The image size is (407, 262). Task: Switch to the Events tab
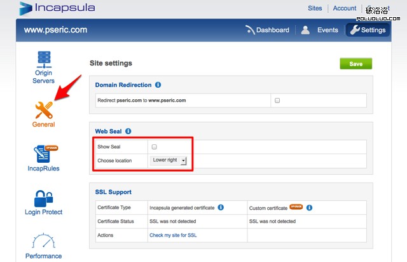click(320, 30)
